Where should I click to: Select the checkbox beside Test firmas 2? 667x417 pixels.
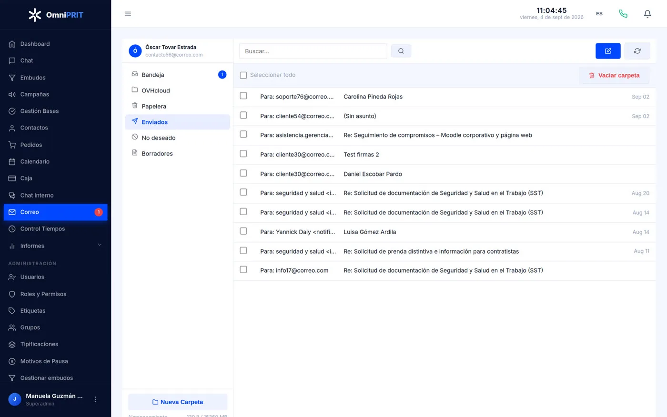[243, 154]
